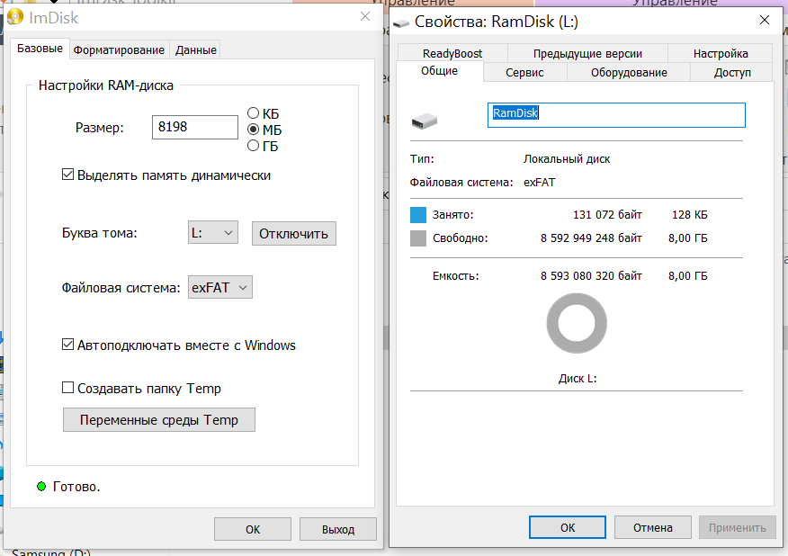Click the drive icon beside the RamDisk name
The height and width of the screenshot is (556, 788).
(422, 121)
